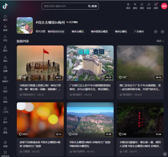The height and width of the screenshot is (157, 168).
Task: Open the 首页 home icon in sidebar
Action: point(5,17)
